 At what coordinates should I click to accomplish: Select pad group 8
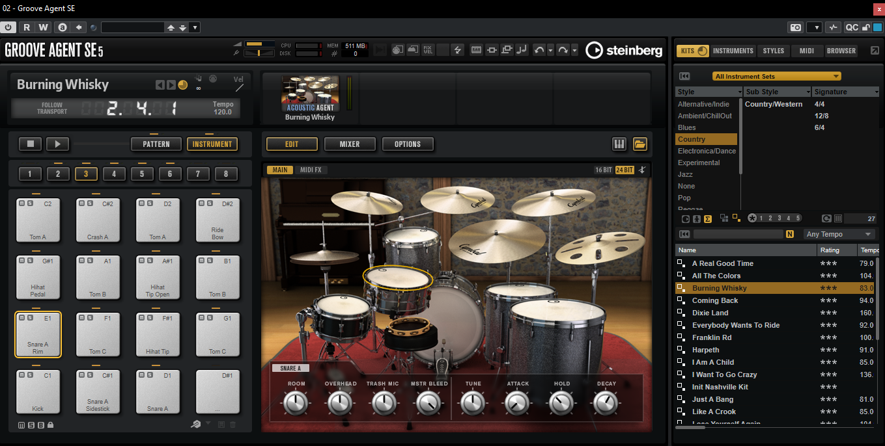click(226, 174)
